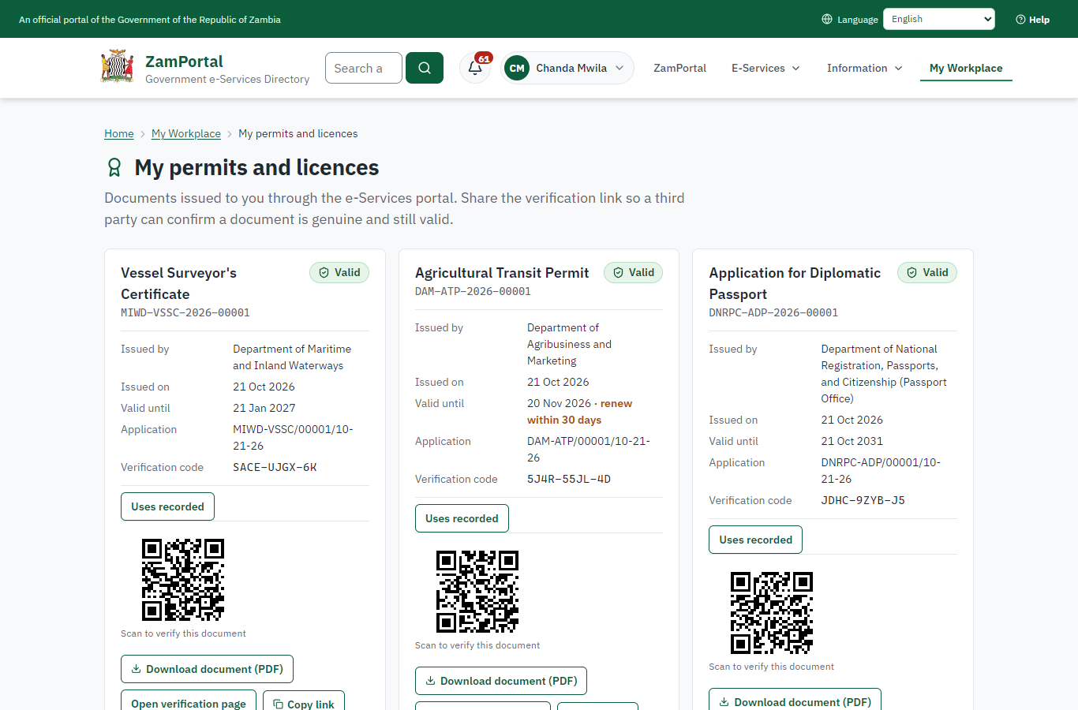The image size is (1078, 710).
Task: Select the My Workplace nav tab
Action: click(x=966, y=68)
